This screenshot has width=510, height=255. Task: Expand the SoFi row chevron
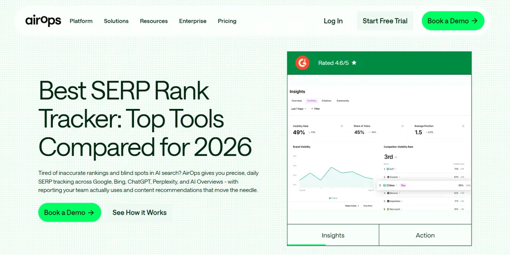(x=396, y=169)
